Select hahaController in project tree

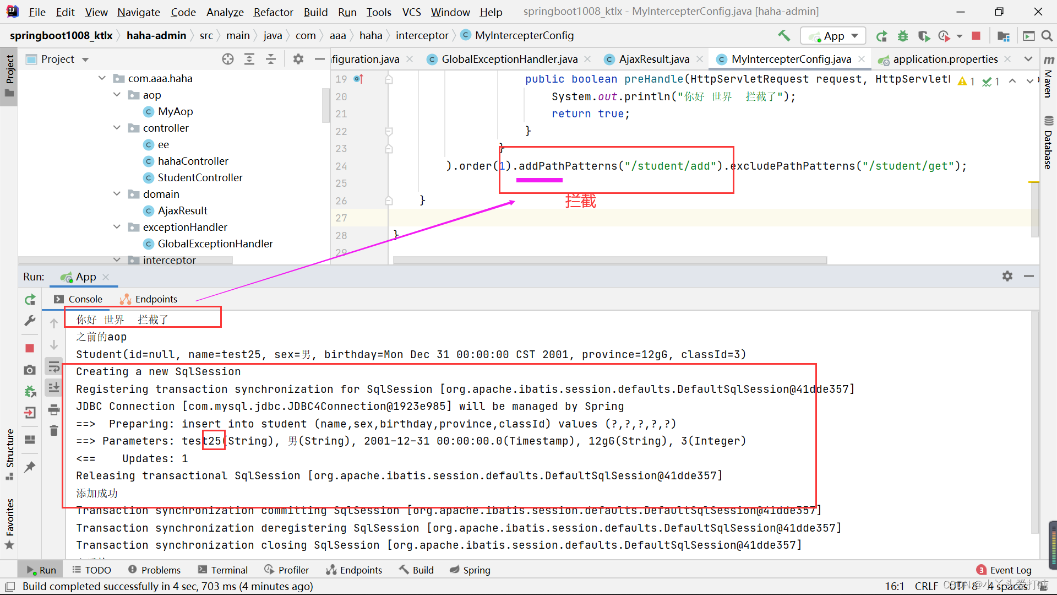point(193,161)
